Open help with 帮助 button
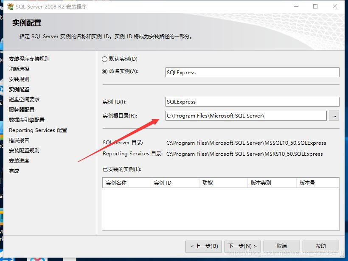The height and width of the screenshot is (261, 348). pyautogui.click(x=321, y=246)
